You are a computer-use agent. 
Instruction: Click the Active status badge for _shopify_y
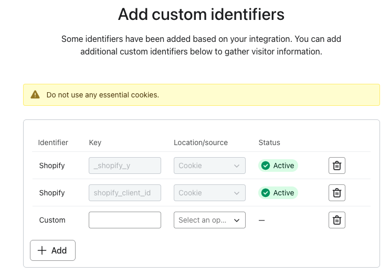point(278,166)
